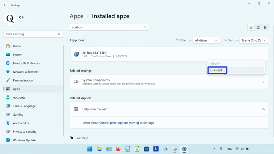The height and width of the screenshot is (154, 274).
Task: Click the System Components icon
Action: 76,81
